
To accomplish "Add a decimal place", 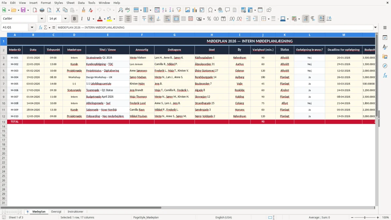I will tap(232, 19).
